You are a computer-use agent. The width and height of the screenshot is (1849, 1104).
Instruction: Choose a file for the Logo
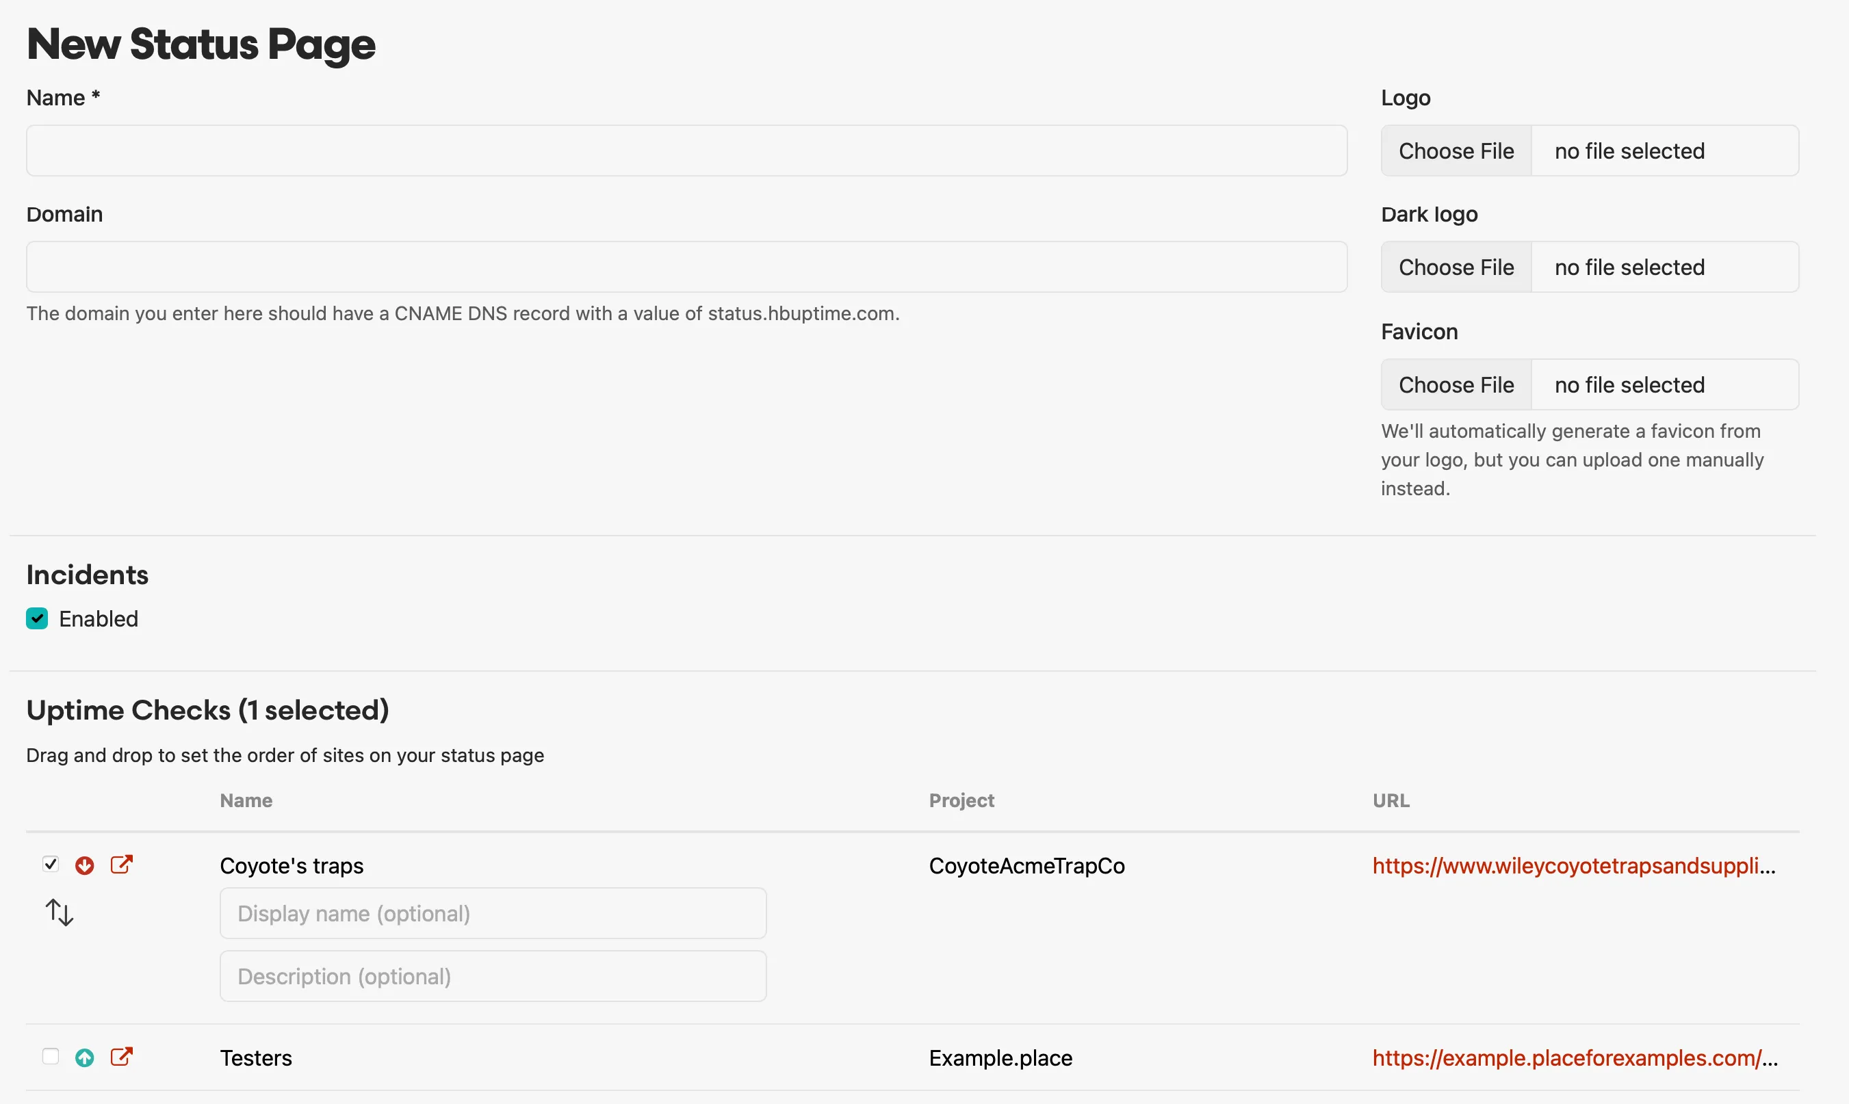(x=1456, y=150)
